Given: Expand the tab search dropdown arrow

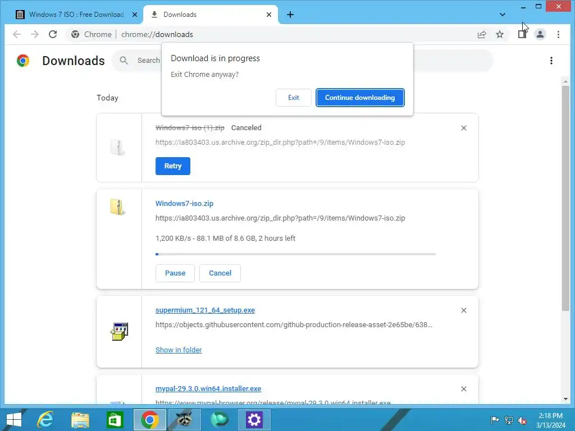Looking at the screenshot, I should [x=503, y=15].
